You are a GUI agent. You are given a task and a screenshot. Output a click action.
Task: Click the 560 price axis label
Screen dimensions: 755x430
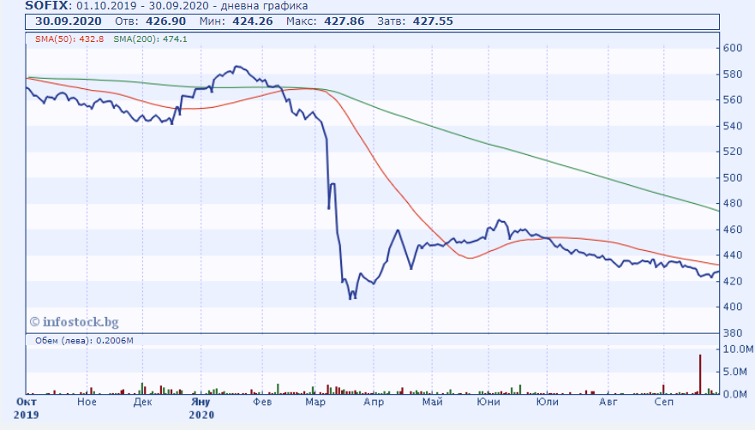point(733,99)
